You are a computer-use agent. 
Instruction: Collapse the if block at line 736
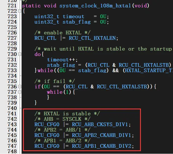point(19,87)
